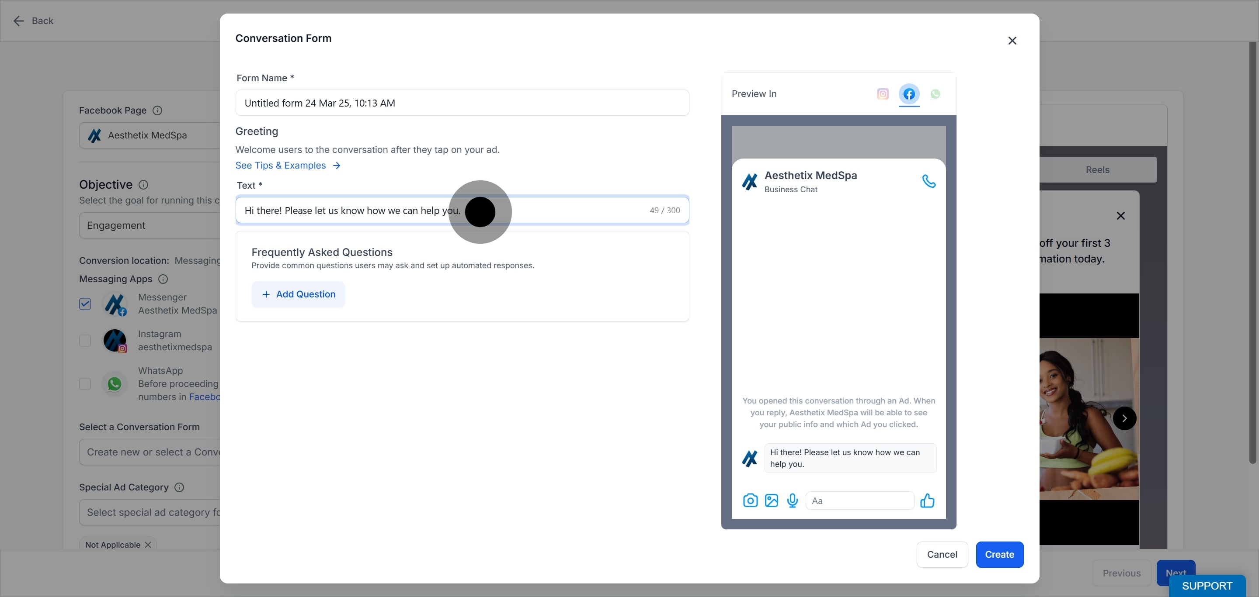Screen dimensions: 1259x597
Task: Uncheck the Messenger messaging app checkbox
Action: (85, 304)
